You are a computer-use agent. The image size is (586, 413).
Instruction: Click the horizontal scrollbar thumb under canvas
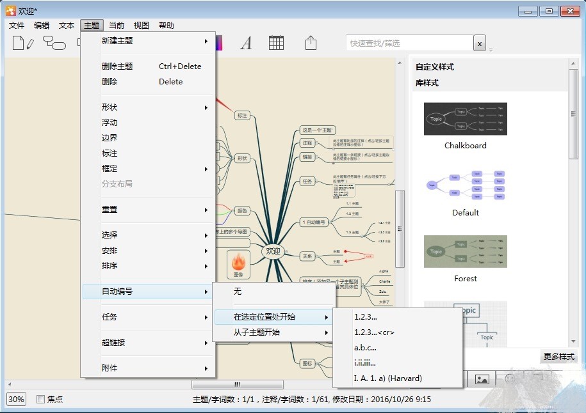(237, 384)
